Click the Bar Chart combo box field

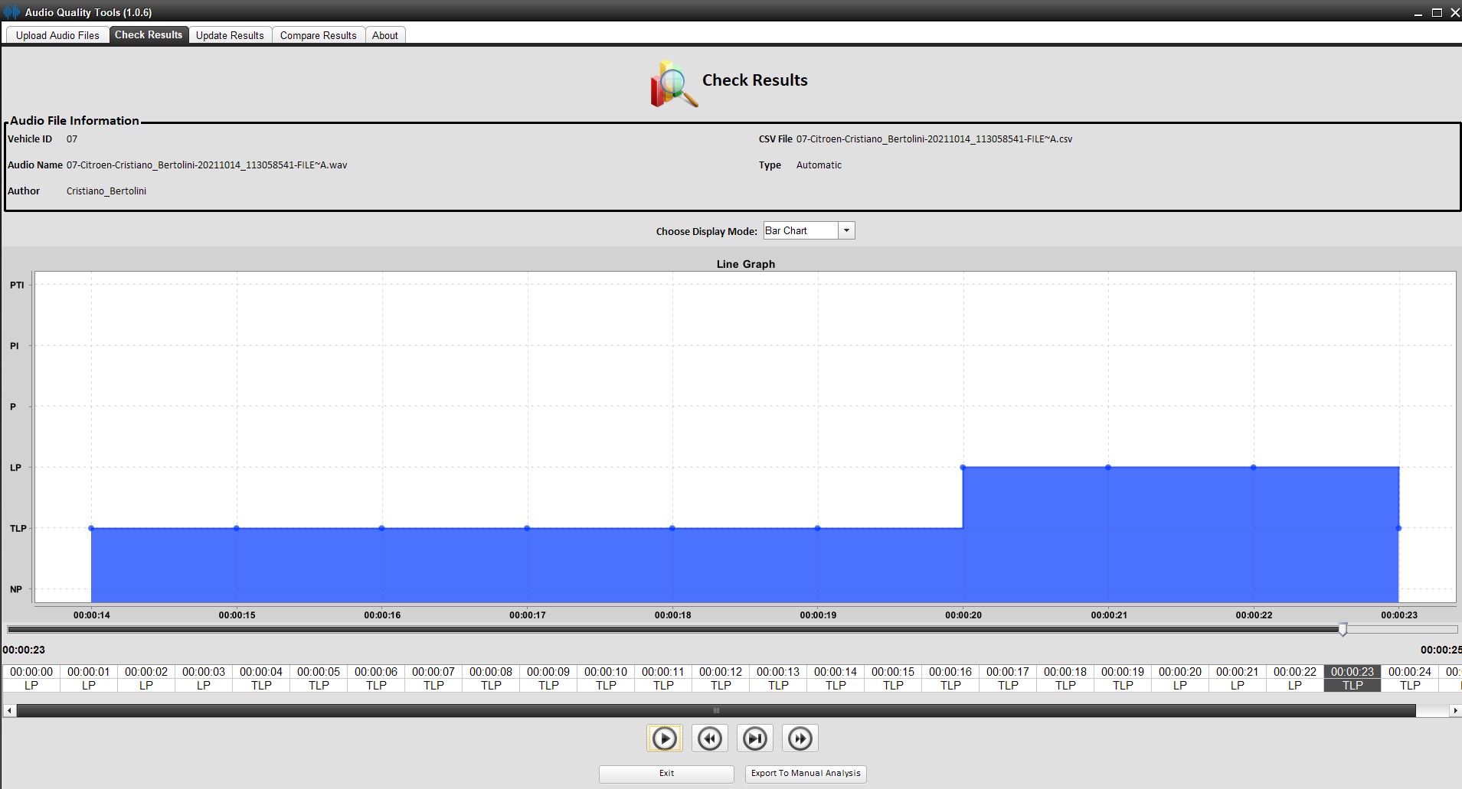(x=800, y=230)
